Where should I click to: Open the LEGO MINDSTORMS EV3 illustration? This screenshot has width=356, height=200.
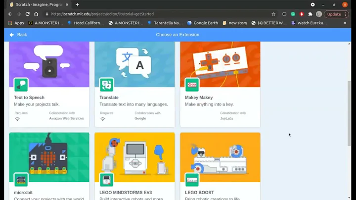tap(134, 157)
